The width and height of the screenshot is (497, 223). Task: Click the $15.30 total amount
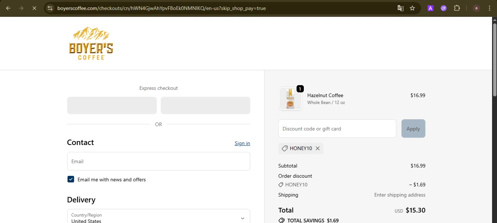pos(415,210)
